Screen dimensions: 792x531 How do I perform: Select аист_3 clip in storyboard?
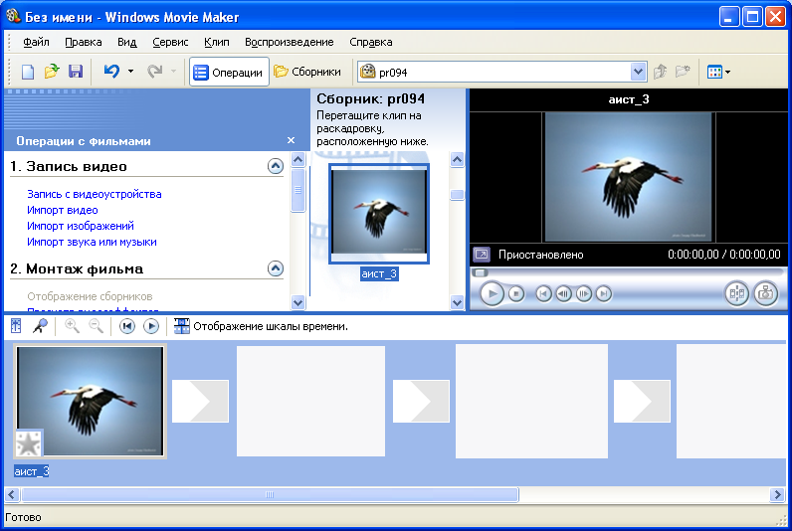click(x=91, y=402)
